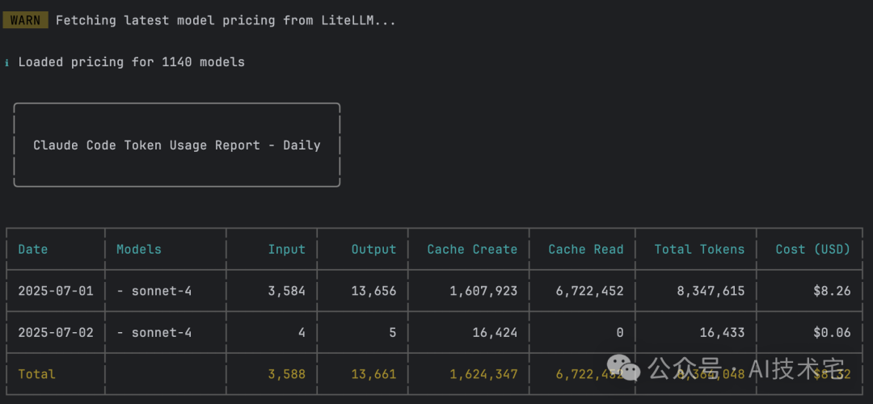The image size is (873, 404).
Task: Click the 'Cache Create' column header
Action: coord(472,250)
